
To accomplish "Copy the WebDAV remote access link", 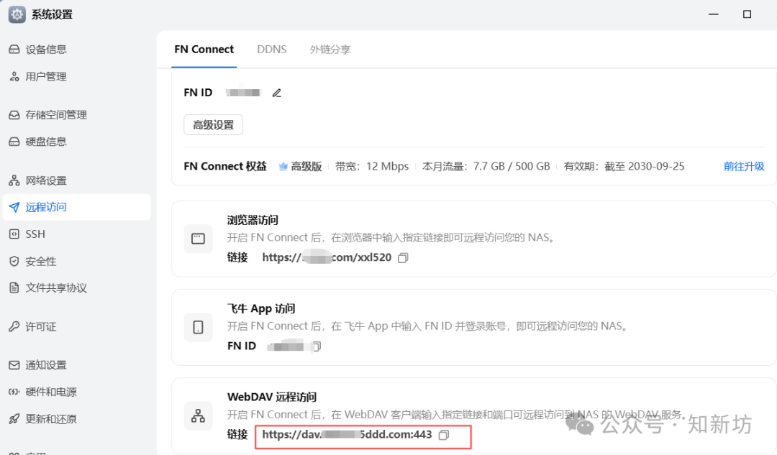I will (x=443, y=435).
